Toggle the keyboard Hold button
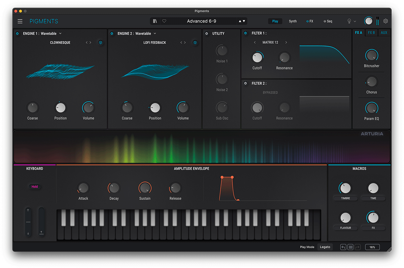 click(35, 187)
